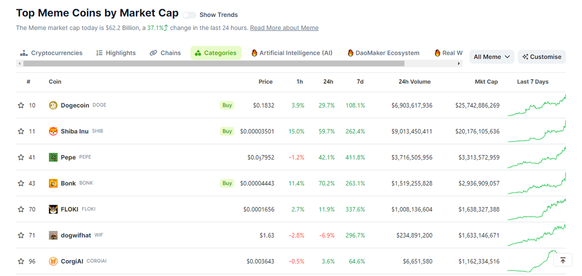Viewport: 582px width, 276px height.
Task: Click the flame icon beside Artificial Intelligence
Action: click(x=254, y=53)
